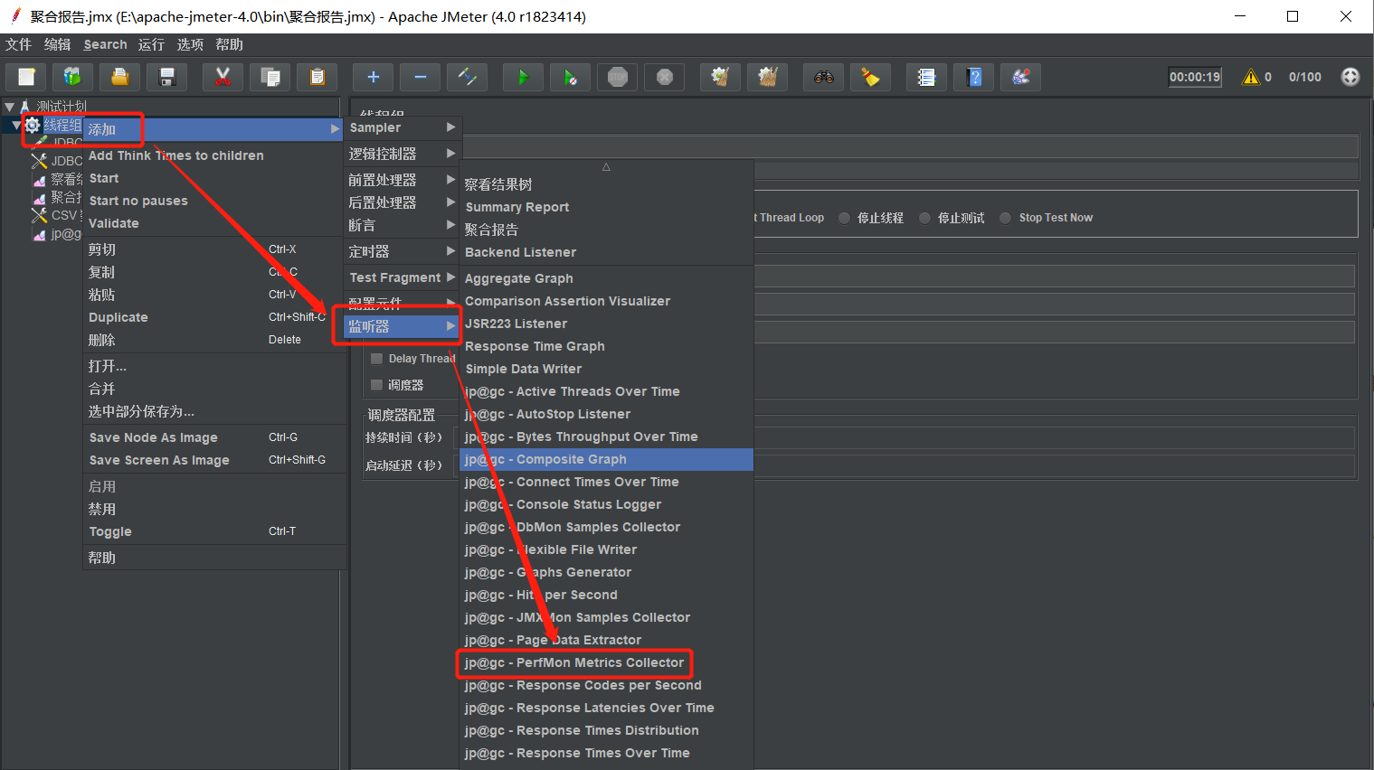Click the 持续时间（秒） input field
The width and height of the screenshot is (1374, 770).
pos(1054,437)
